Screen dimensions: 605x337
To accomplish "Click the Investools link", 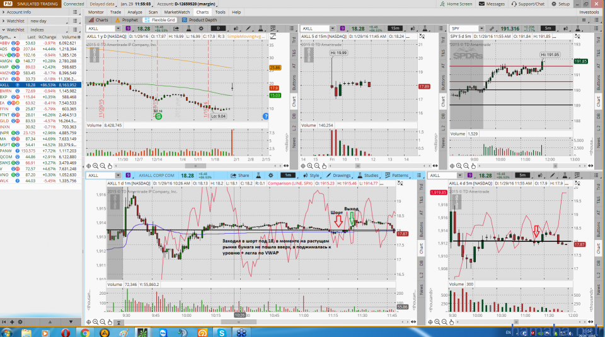I will pyautogui.click(x=589, y=13).
